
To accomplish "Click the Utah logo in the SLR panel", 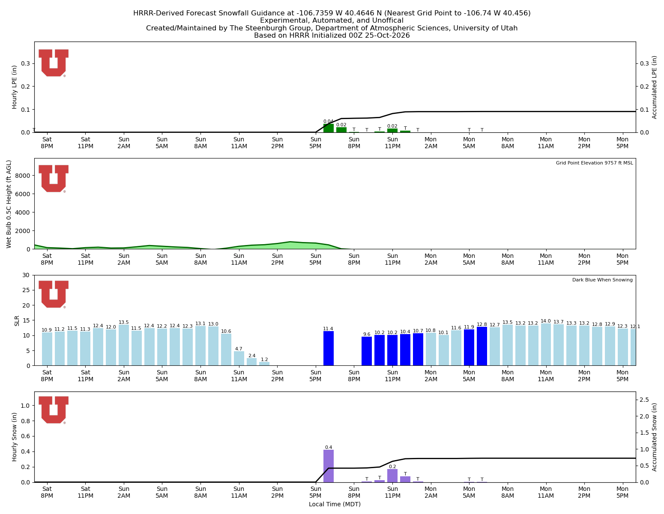I will pos(54,294).
